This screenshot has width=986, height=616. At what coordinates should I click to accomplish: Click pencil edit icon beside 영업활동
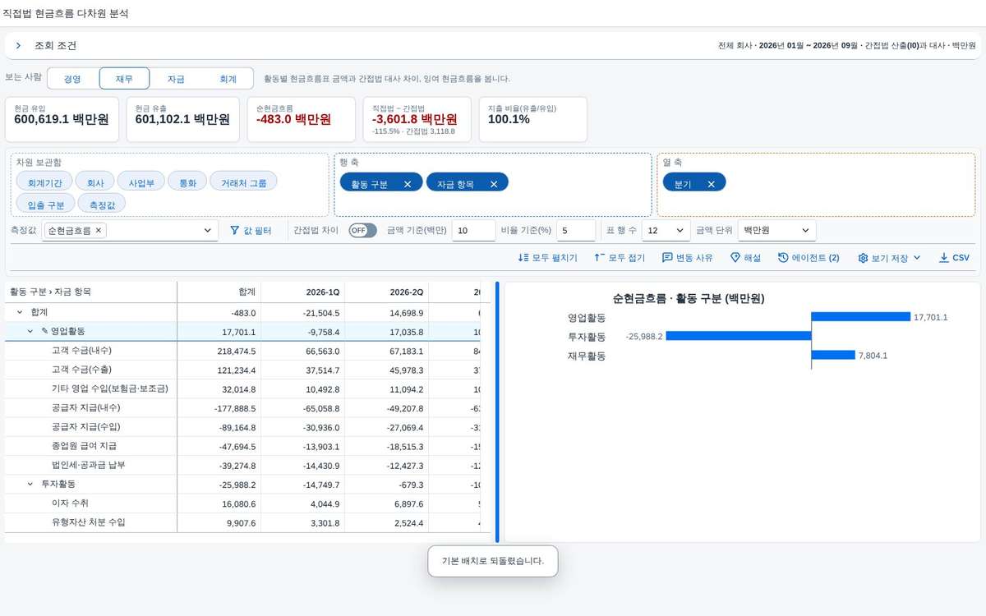pyautogui.click(x=45, y=331)
